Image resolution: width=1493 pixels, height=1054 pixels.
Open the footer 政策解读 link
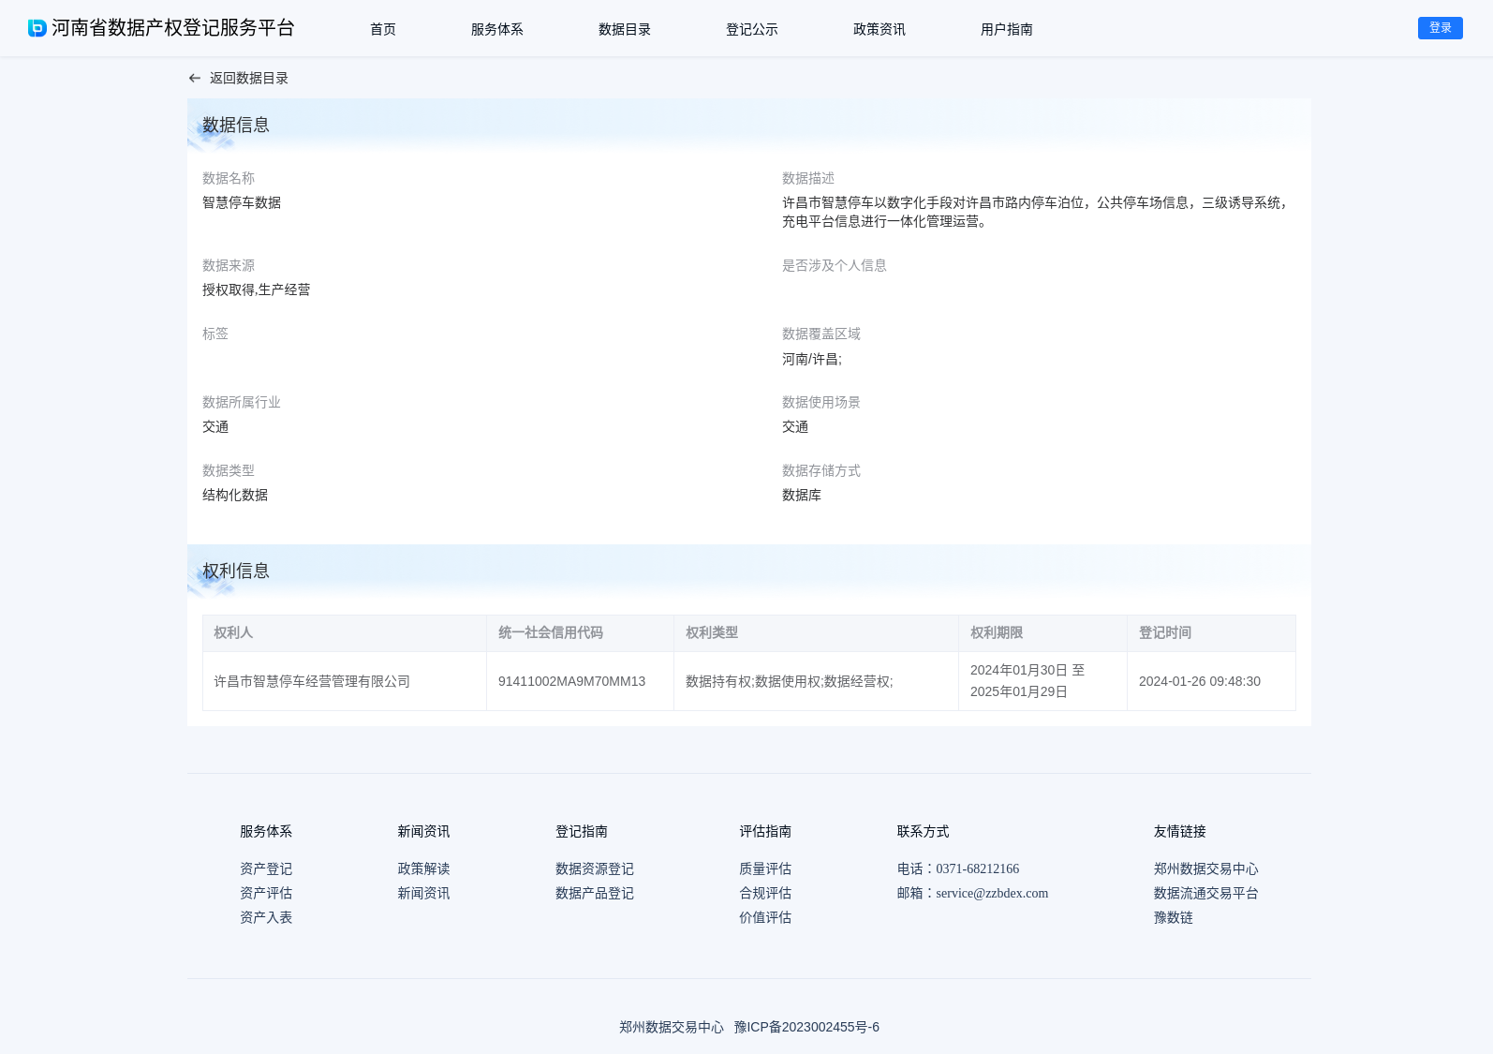click(423, 869)
